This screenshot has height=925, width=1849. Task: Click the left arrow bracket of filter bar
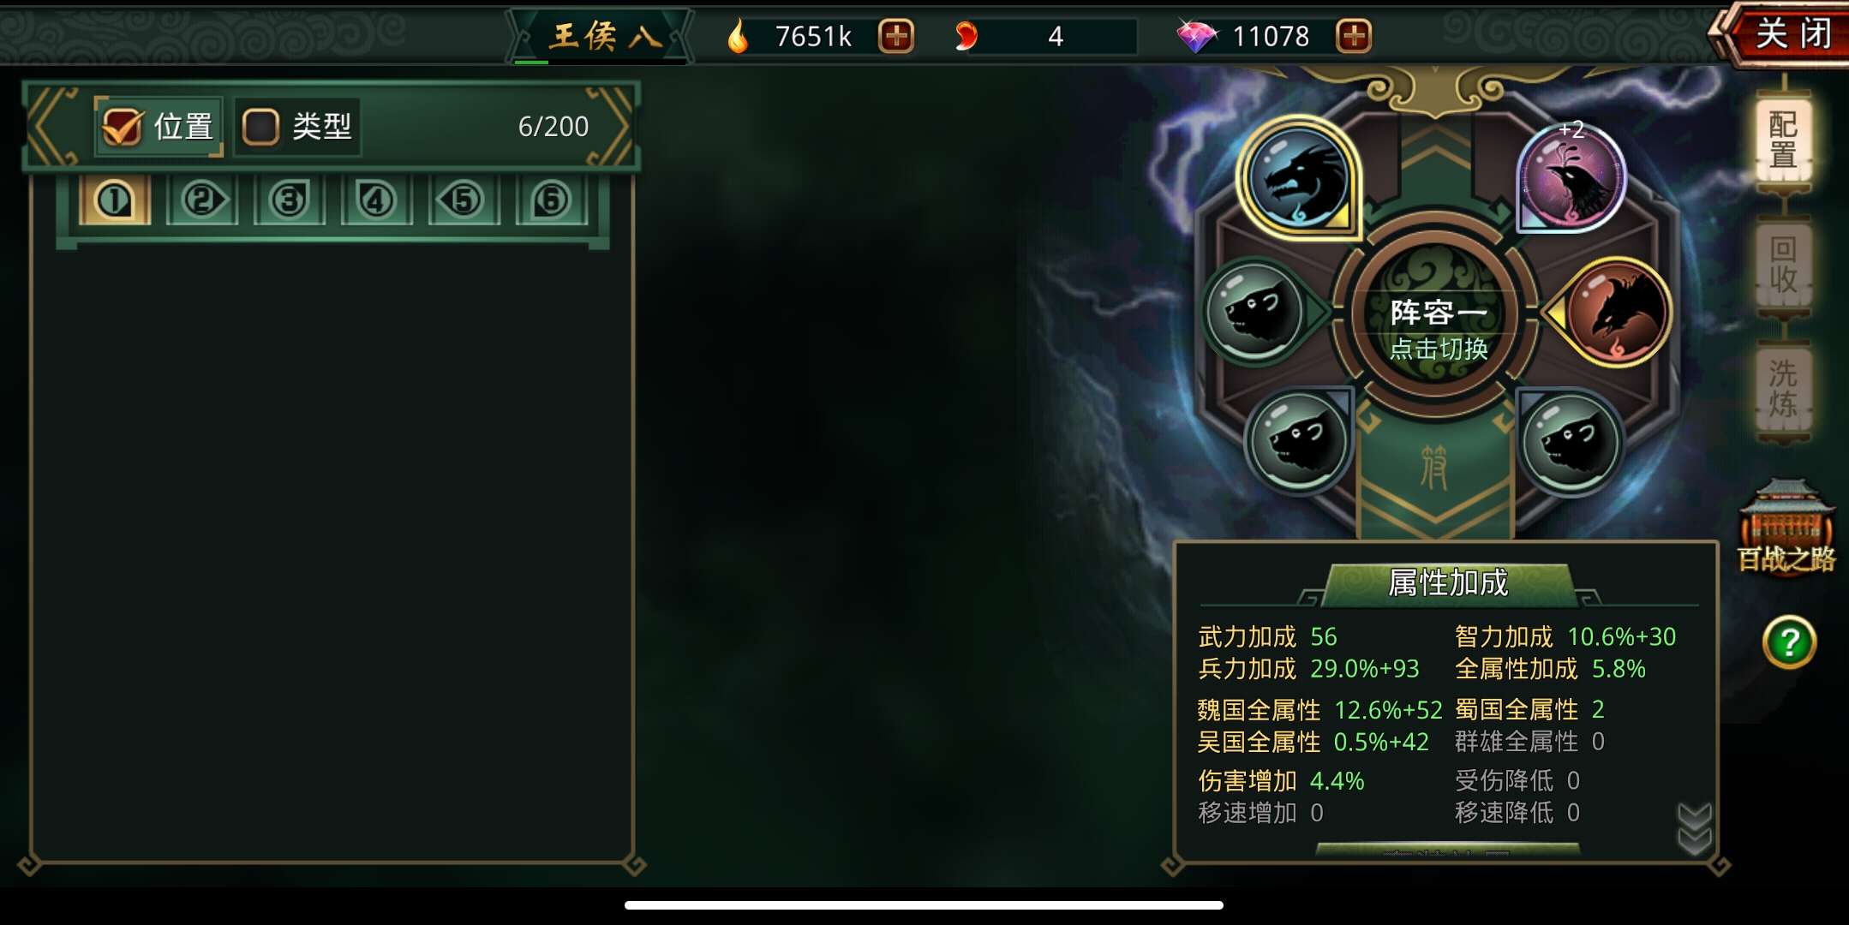point(53,127)
